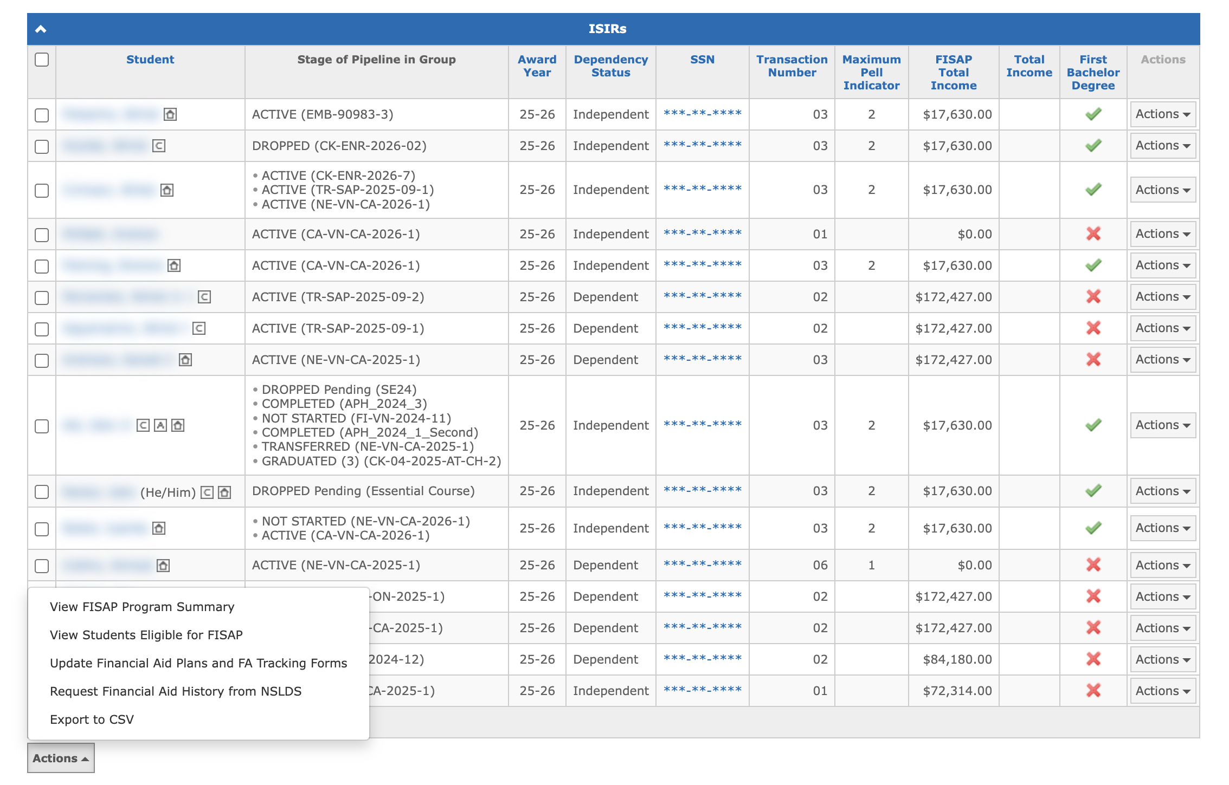Click house icon in ACTIVE (NE-VN-CA-2025-1) Dependent 06 row
This screenshot has height=785, width=1229.
[163, 566]
